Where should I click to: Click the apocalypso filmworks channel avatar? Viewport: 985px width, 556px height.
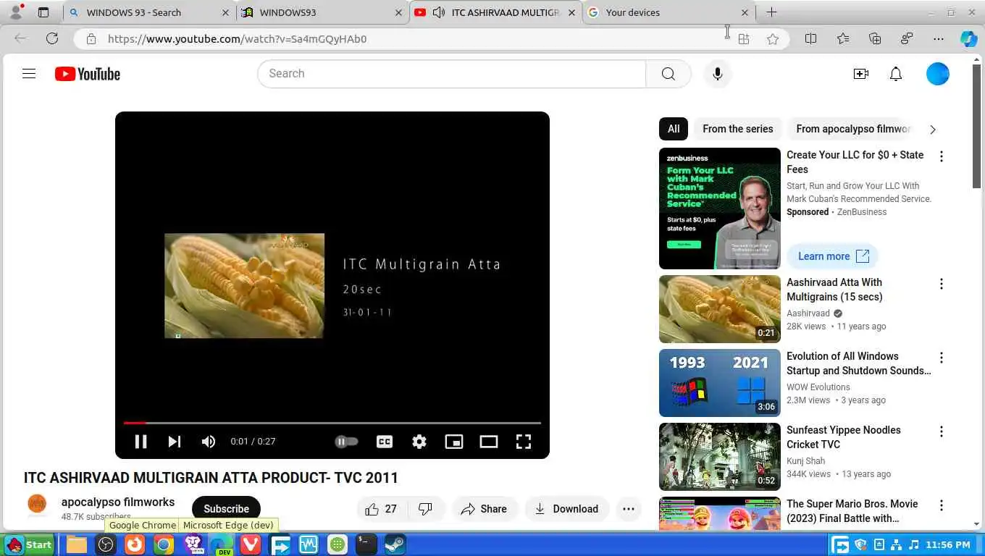tap(37, 505)
